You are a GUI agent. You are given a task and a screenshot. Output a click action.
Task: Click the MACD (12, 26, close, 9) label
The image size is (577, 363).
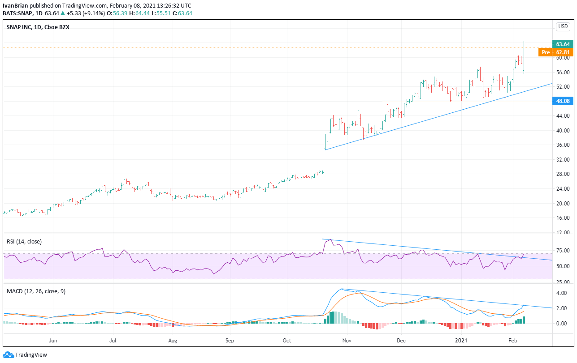(x=36, y=291)
